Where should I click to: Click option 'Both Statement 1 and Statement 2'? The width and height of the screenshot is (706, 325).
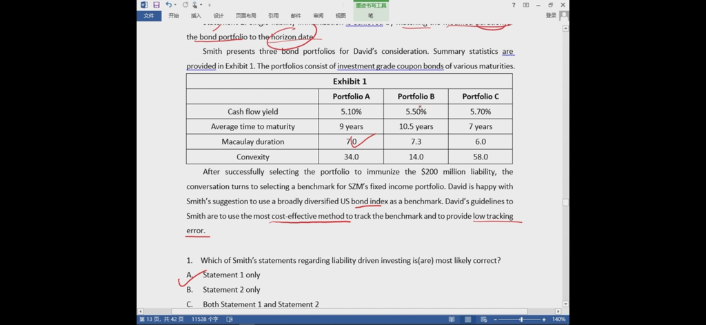click(x=261, y=304)
